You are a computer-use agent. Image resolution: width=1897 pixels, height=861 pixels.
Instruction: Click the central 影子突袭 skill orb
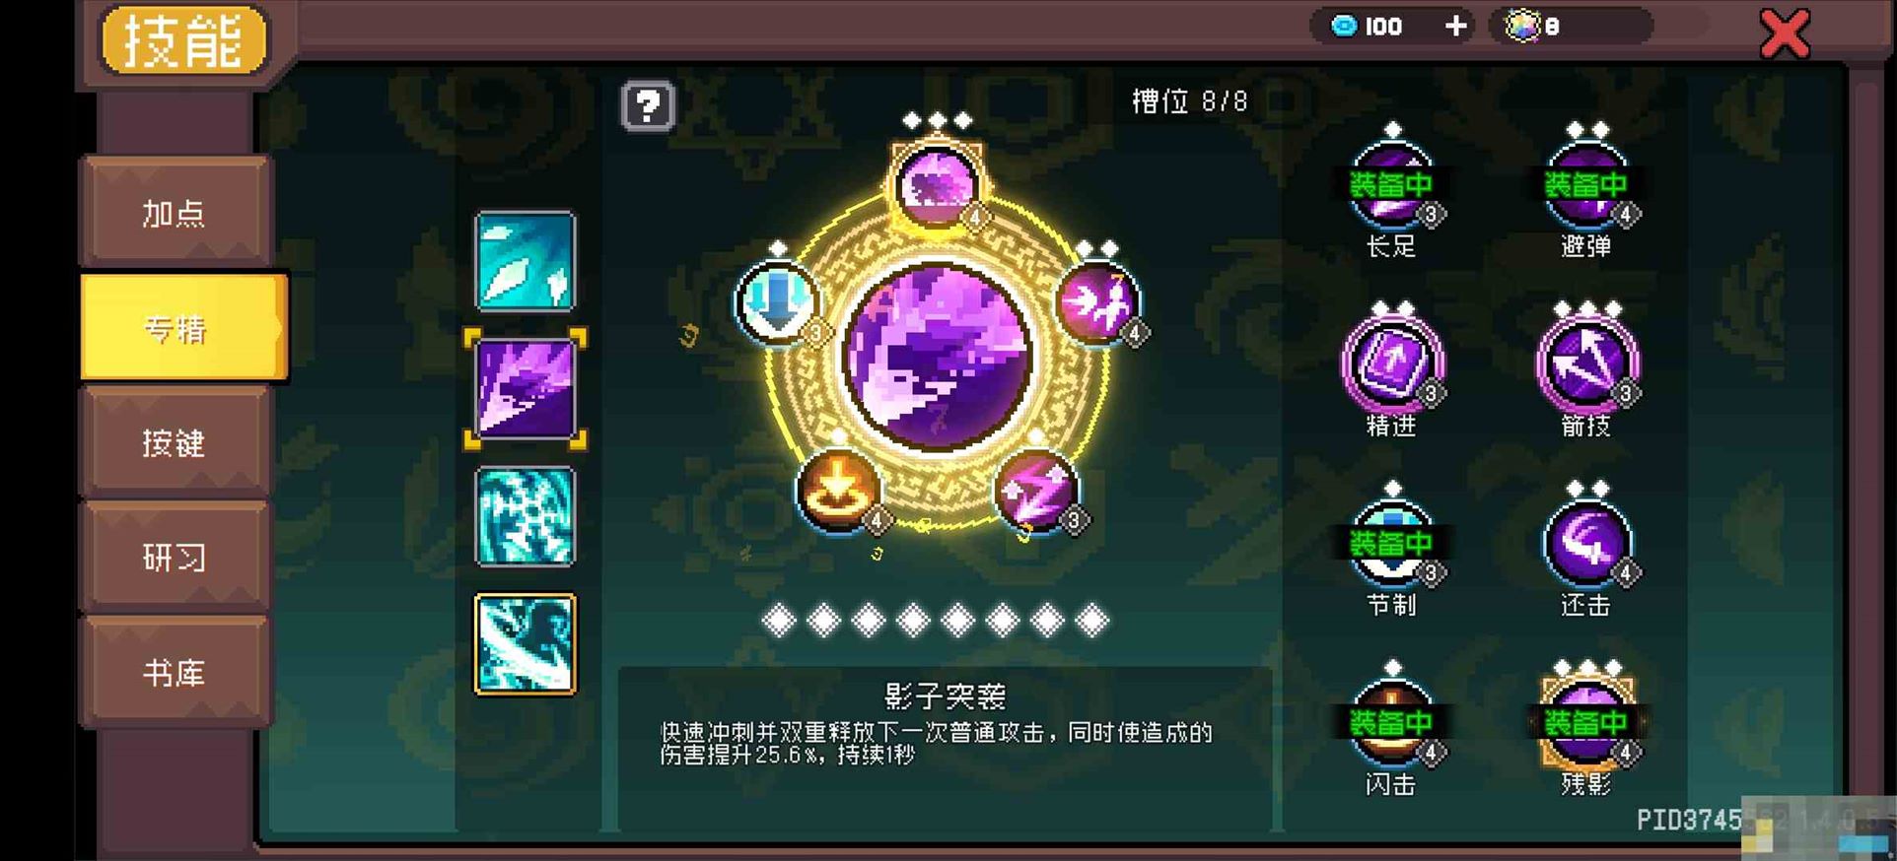click(x=937, y=357)
